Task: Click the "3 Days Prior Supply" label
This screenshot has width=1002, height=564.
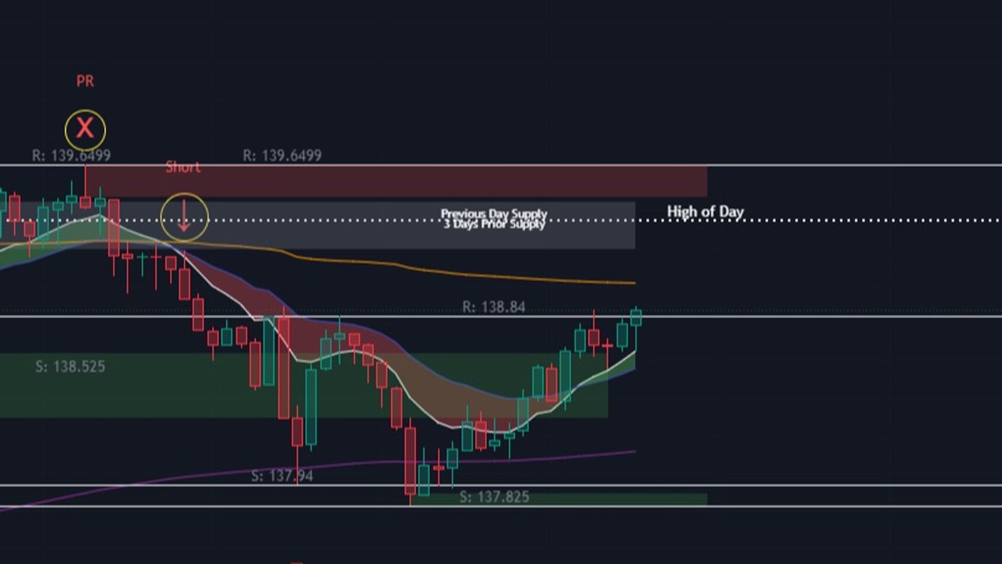Action: click(x=494, y=224)
